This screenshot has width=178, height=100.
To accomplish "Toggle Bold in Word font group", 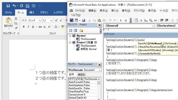I will click(x=24, y=27).
